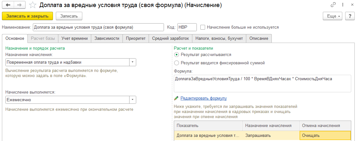Viewport: 356px width, 141px height.
Task: Go to the 'Средний заработок' tab
Action: (x=171, y=39)
